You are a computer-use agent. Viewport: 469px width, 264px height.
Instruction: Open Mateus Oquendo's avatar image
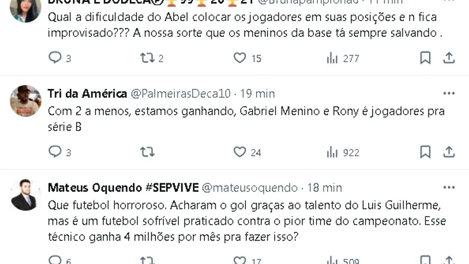[26, 194]
